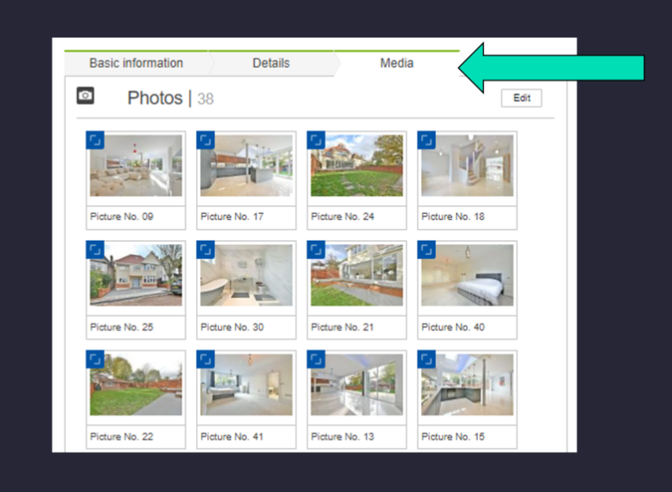Click the caption 'Picture No. 24'
The width and height of the screenshot is (672, 492).
click(x=342, y=216)
